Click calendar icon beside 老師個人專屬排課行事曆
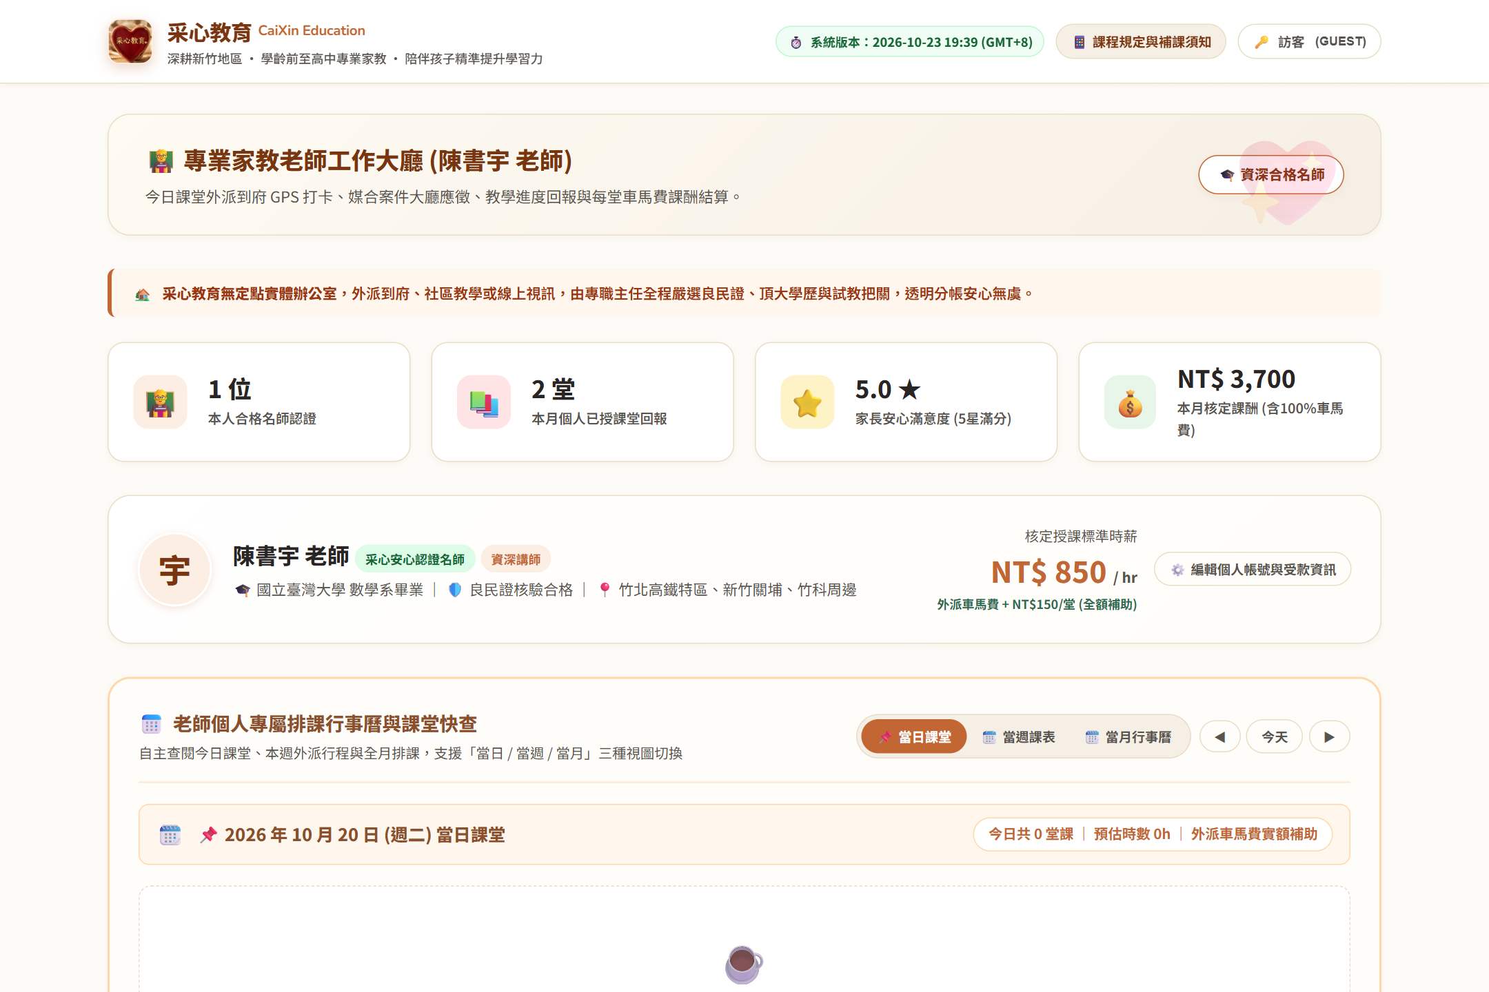The width and height of the screenshot is (1489, 992). [152, 724]
